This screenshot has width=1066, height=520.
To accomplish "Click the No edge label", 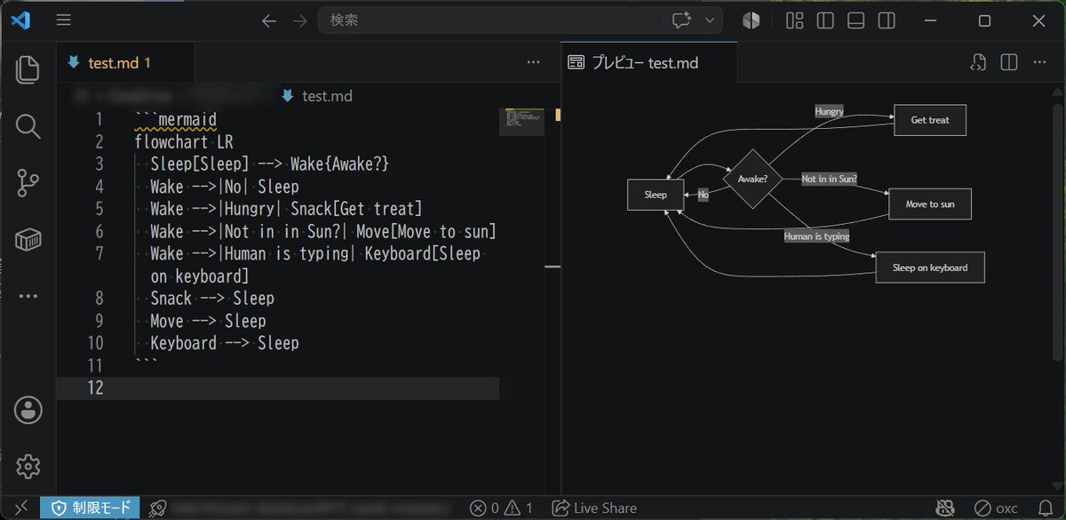I will [x=703, y=195].
